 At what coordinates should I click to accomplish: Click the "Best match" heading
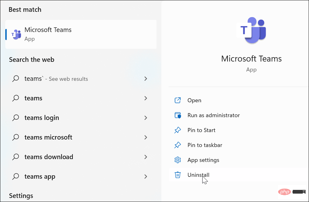(x=25, y=9)
